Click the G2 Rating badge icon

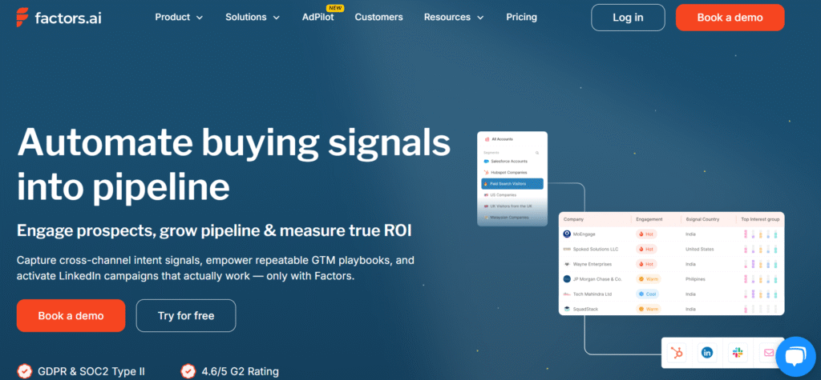click(188, 372)
